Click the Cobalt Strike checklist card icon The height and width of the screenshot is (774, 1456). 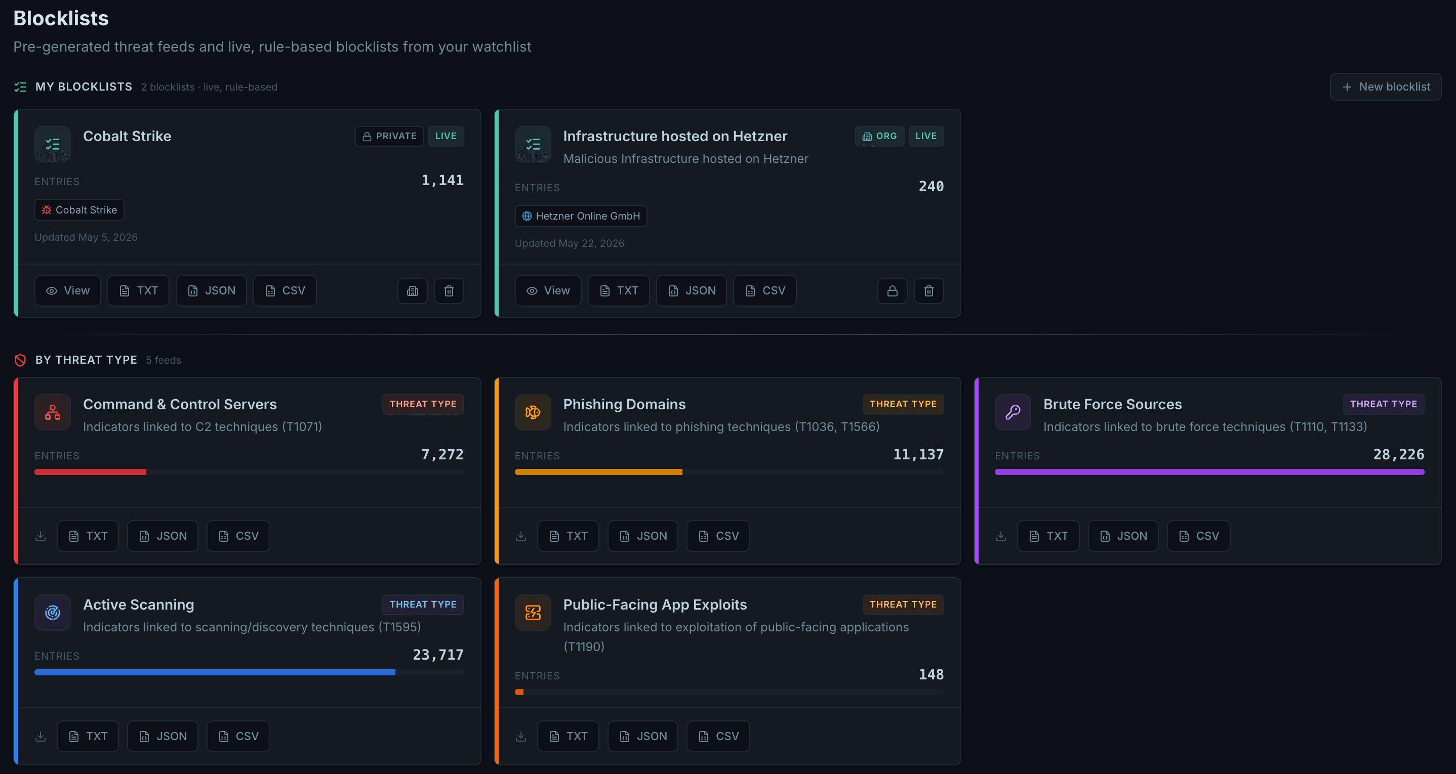coord(53,144)
